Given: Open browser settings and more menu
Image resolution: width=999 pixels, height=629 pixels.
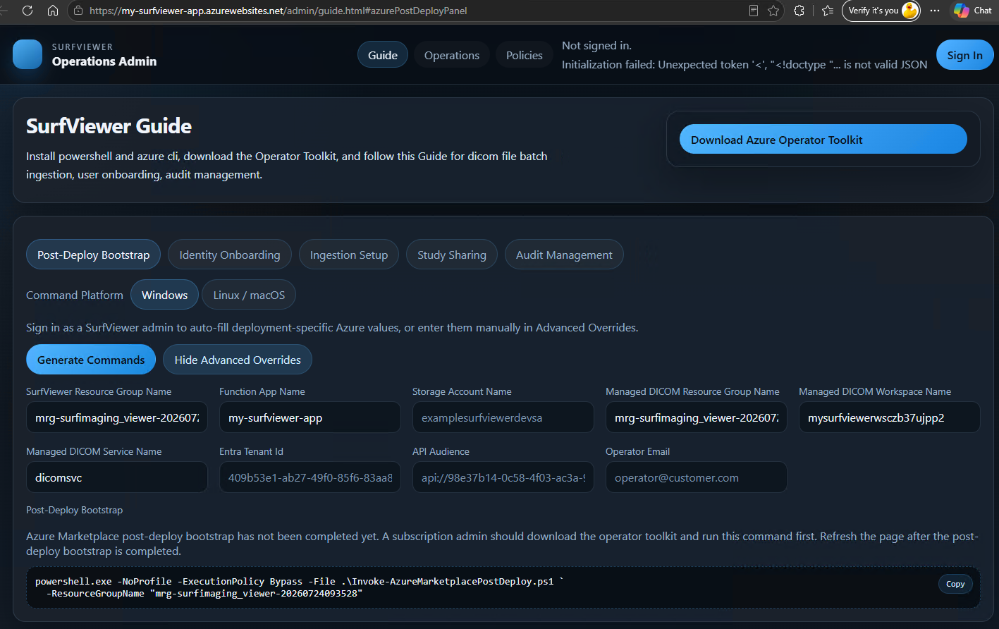Looking at the screenshot, I should point(935,11).
